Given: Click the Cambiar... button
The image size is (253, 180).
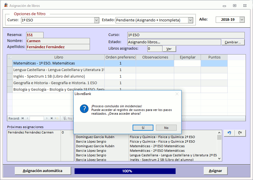Looking at the screenshot, I should point(233,42).
